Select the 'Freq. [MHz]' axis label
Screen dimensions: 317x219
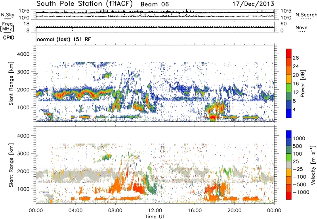coord(7,27)
